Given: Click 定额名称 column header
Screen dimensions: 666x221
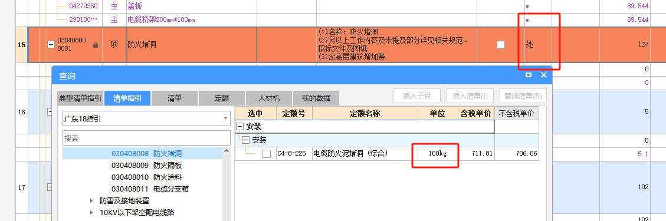Looking at the screenshot, I should [x=365, y=113].
